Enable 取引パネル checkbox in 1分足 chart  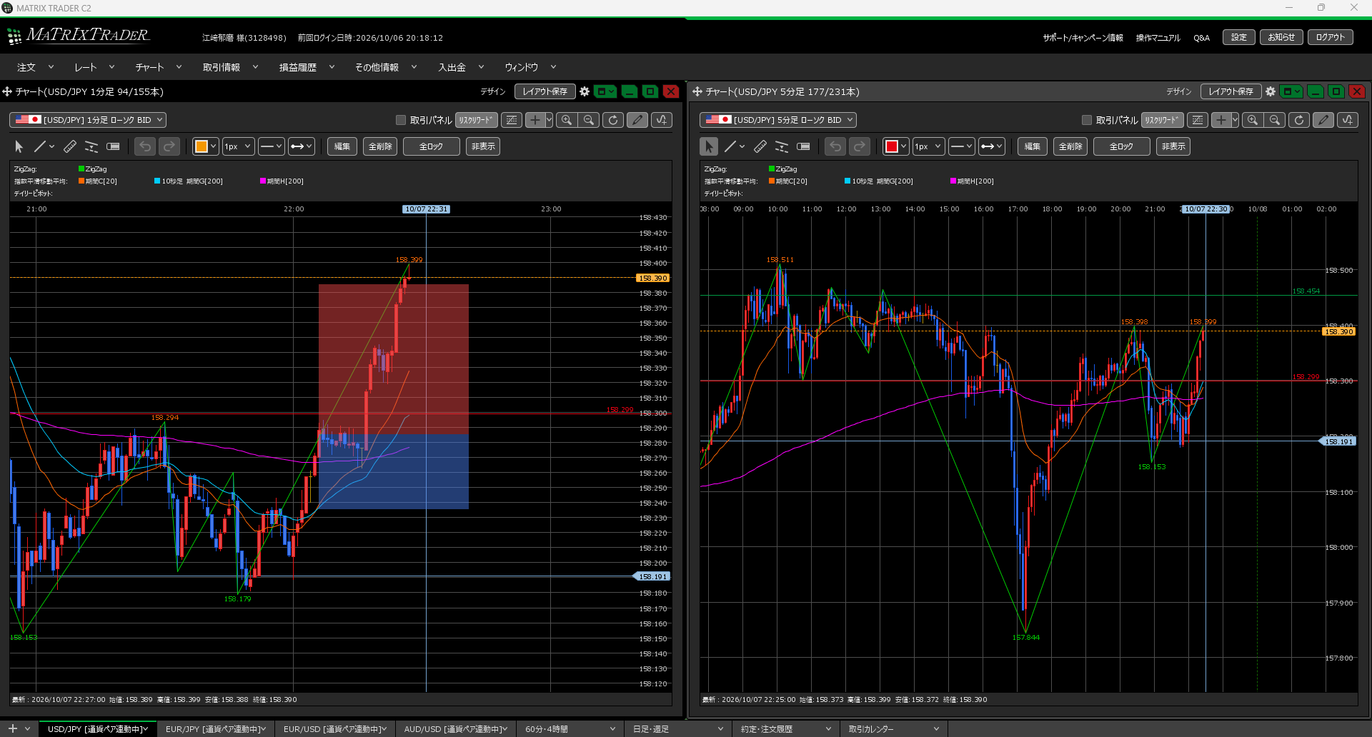(401, 120)
